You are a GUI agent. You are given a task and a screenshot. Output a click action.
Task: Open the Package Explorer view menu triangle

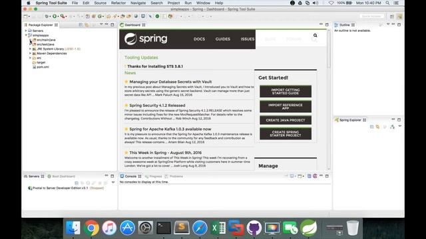coord(101,25)
